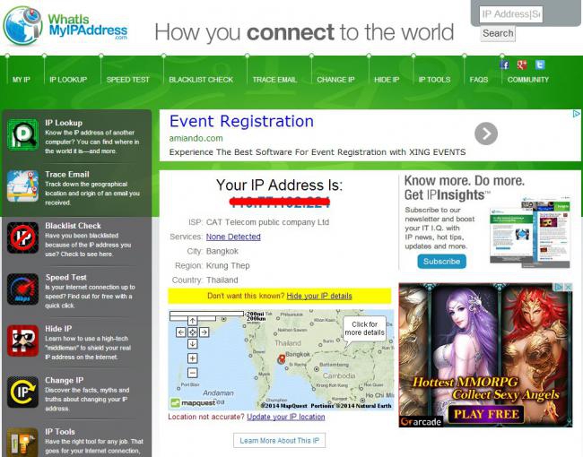The image size is (583, 457).
Task: Click the IP Tools toolbox icon
Action: pos(22,442)
